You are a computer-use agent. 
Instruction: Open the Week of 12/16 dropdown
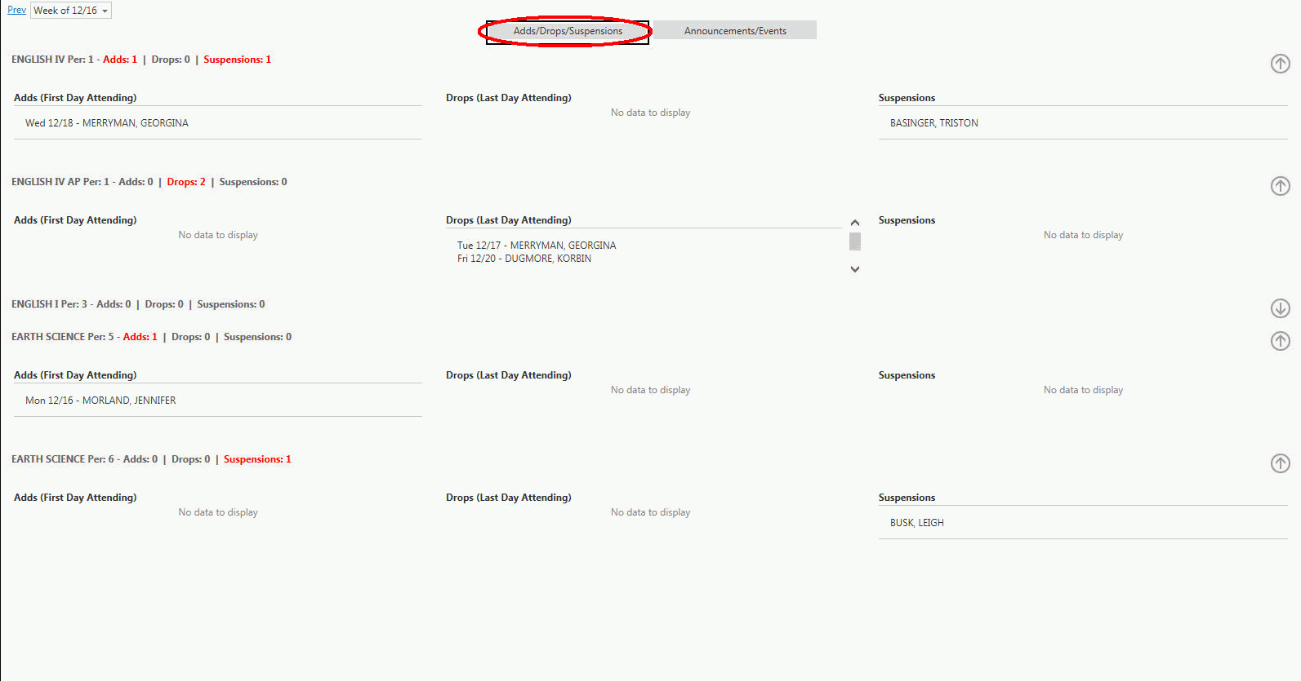[x=71, y=11]
